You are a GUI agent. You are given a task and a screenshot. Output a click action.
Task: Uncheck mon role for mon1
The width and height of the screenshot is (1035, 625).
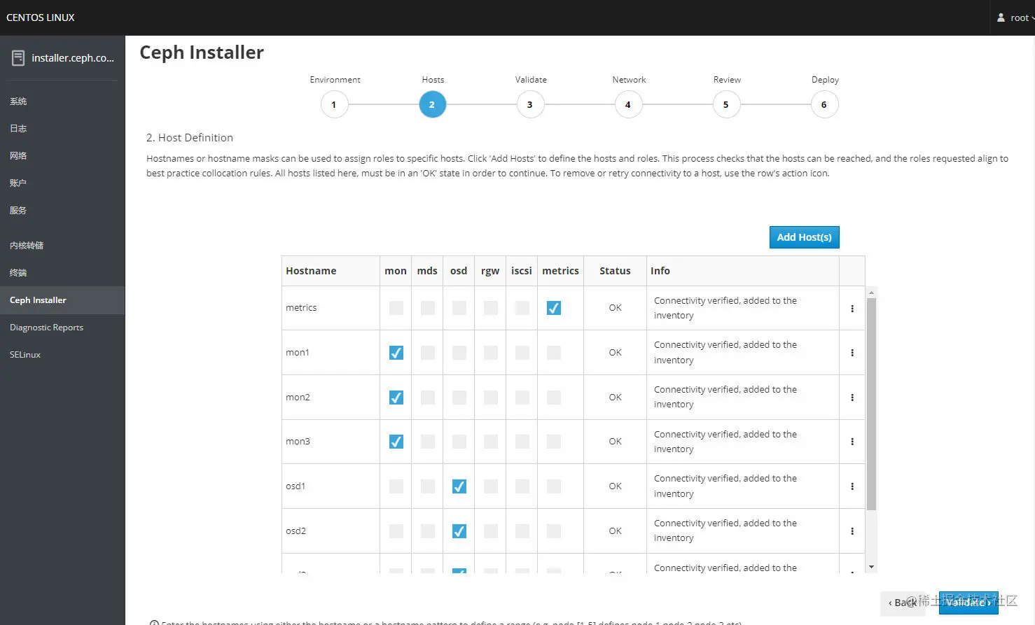[396, 353]
